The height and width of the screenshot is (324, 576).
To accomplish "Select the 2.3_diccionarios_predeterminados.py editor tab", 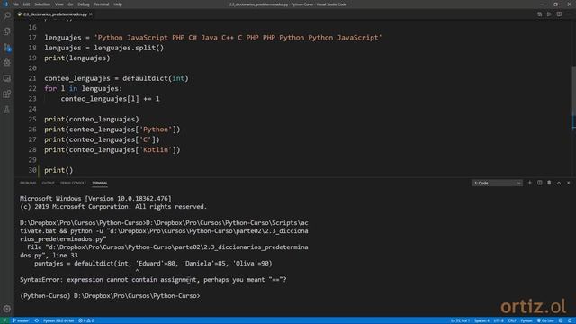I will tap(55, 14).
